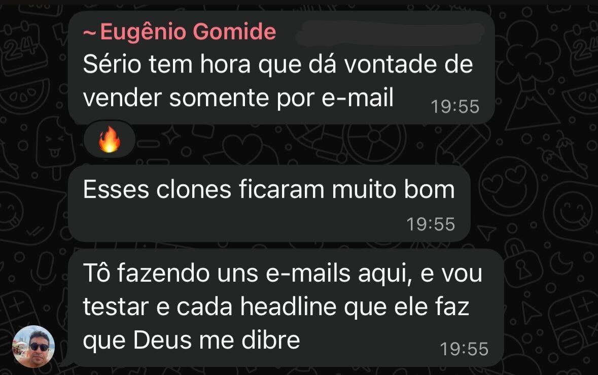Click the popsicle doodle in the wallpaper
This screenshot has height=375, width=598.
tap(55, 147)
